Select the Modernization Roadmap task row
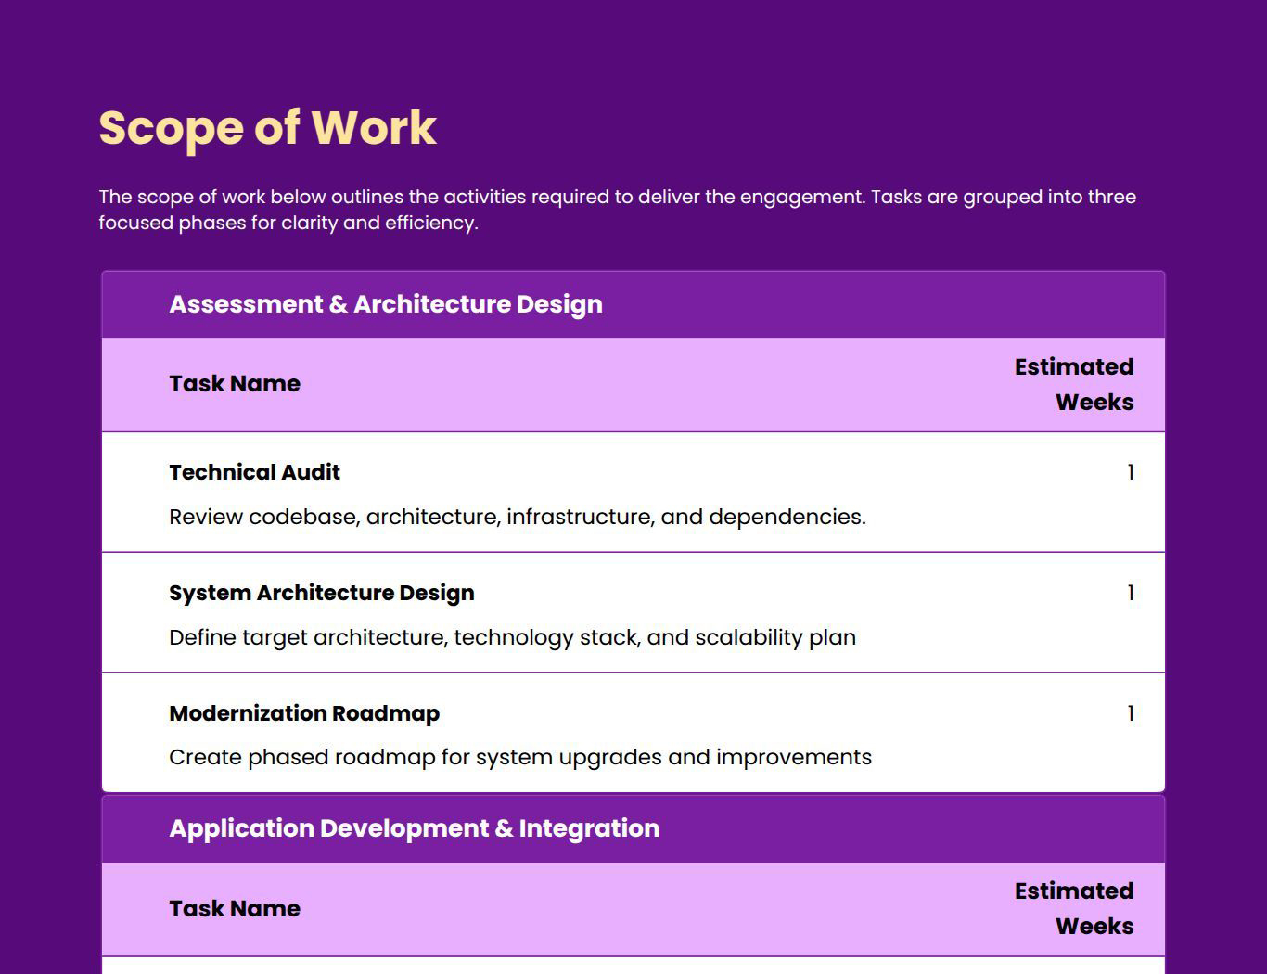Viewport: 1267px width, 974px height. pos(304,713)
